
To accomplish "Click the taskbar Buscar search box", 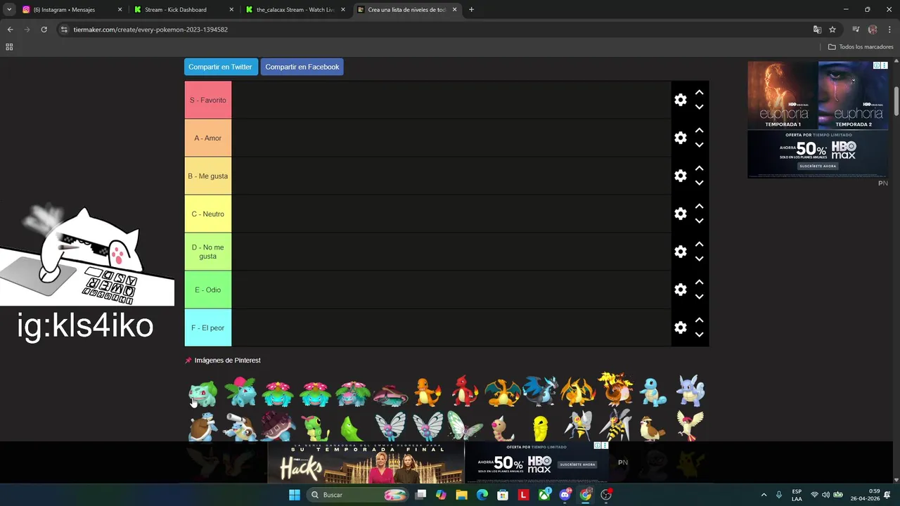I will click(x=359, y=495).
